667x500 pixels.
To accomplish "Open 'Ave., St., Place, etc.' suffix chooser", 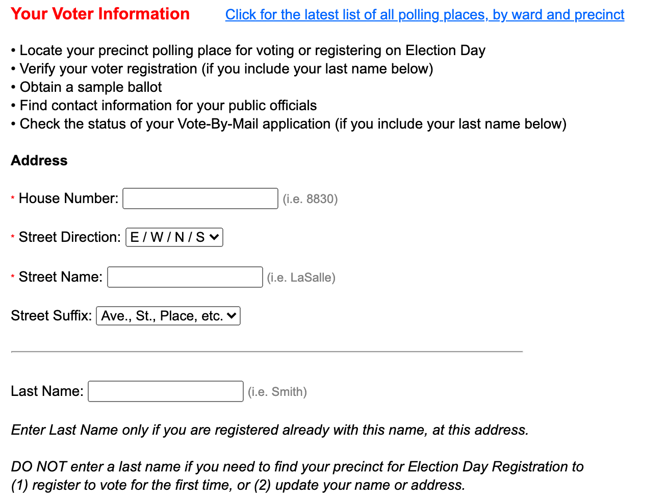I will click(168, 315).
